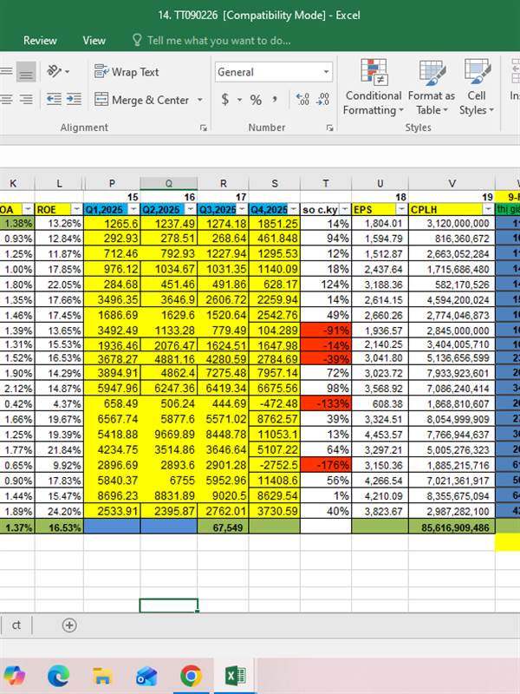
Task: Click the Merge & Center button
Action: [141, 100]
